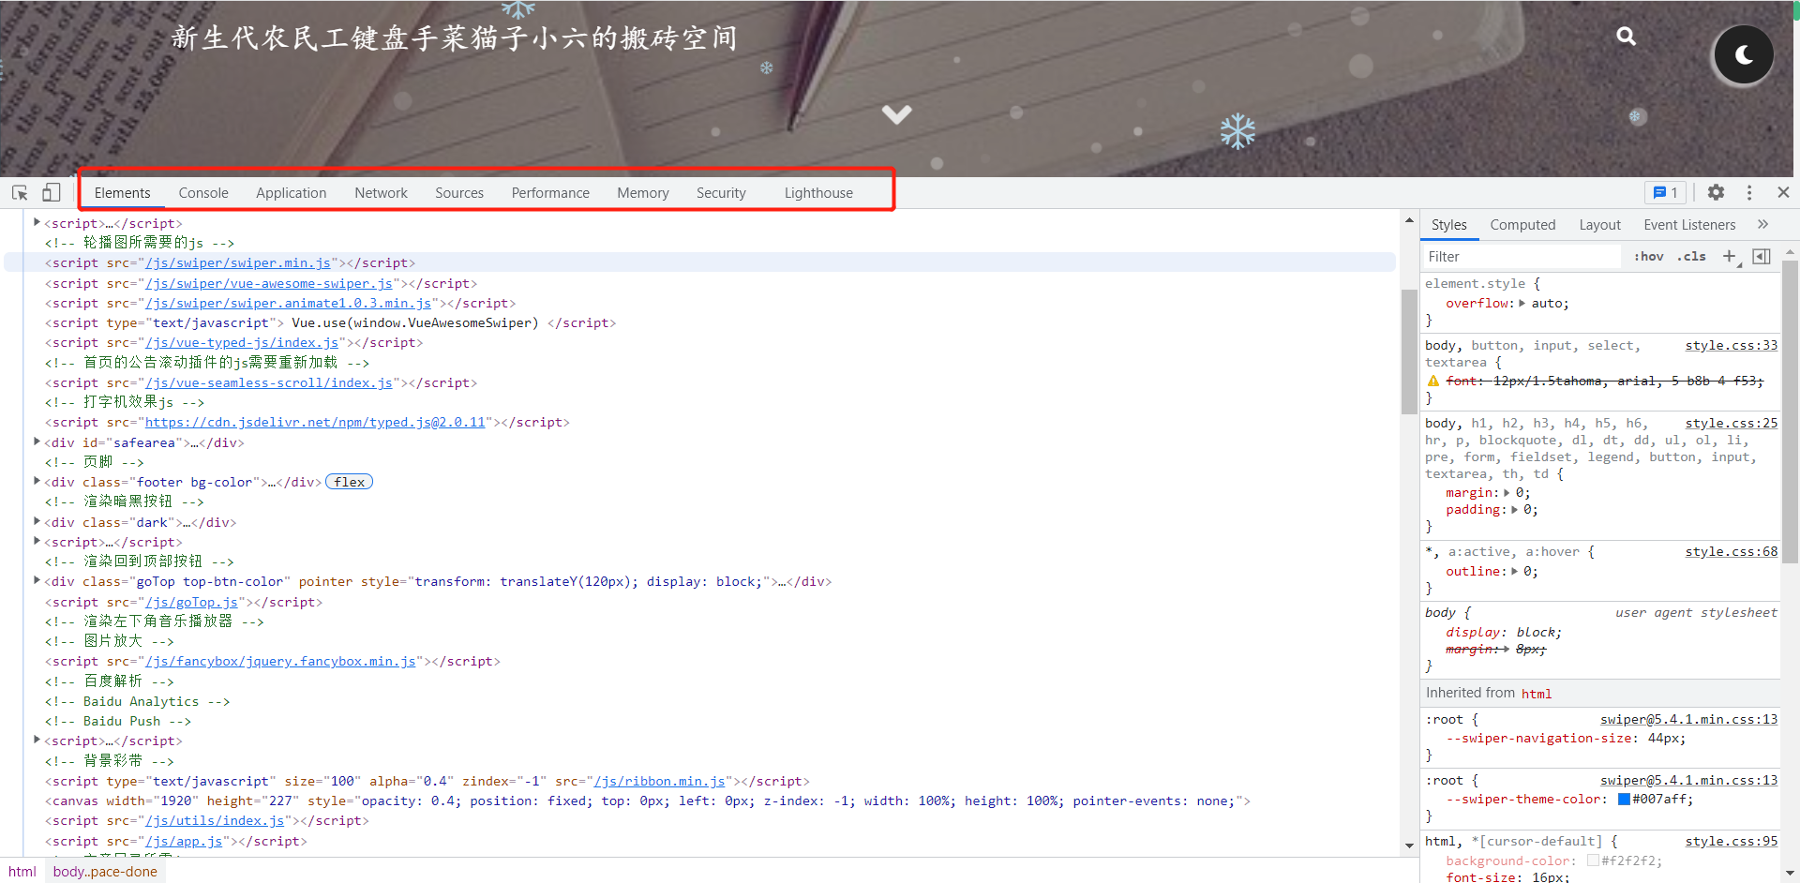Select the Styles pane tab
This screenshot has height=883, width=1800.
tap(1448, 225)
